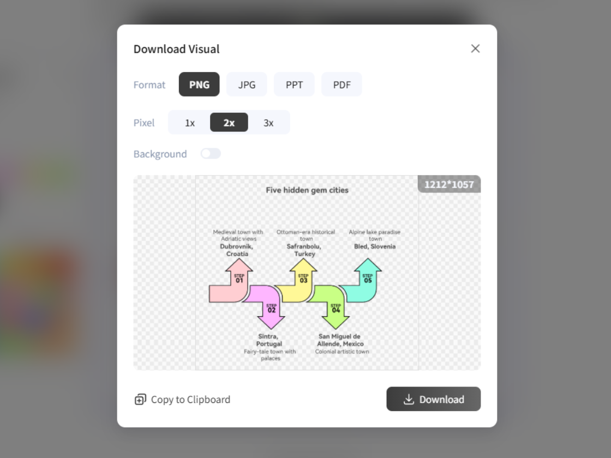Click the 1212*1057 dimension badge
This screenshot has width=611, height=458.
pyautogui.click(x=449, y=184)
